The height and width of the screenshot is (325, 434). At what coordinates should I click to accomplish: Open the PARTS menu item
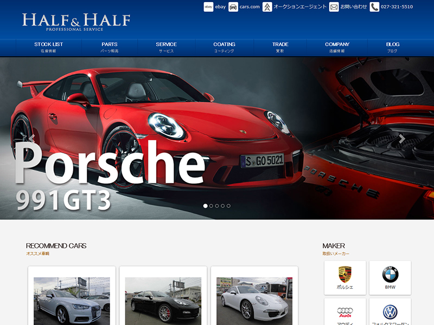tap(110, 48)
